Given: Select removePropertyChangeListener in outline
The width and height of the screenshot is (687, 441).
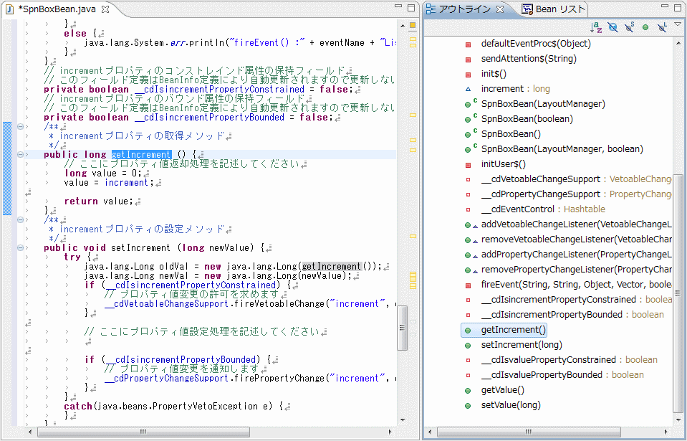Looking at the screenshot, I should [576, 269].
